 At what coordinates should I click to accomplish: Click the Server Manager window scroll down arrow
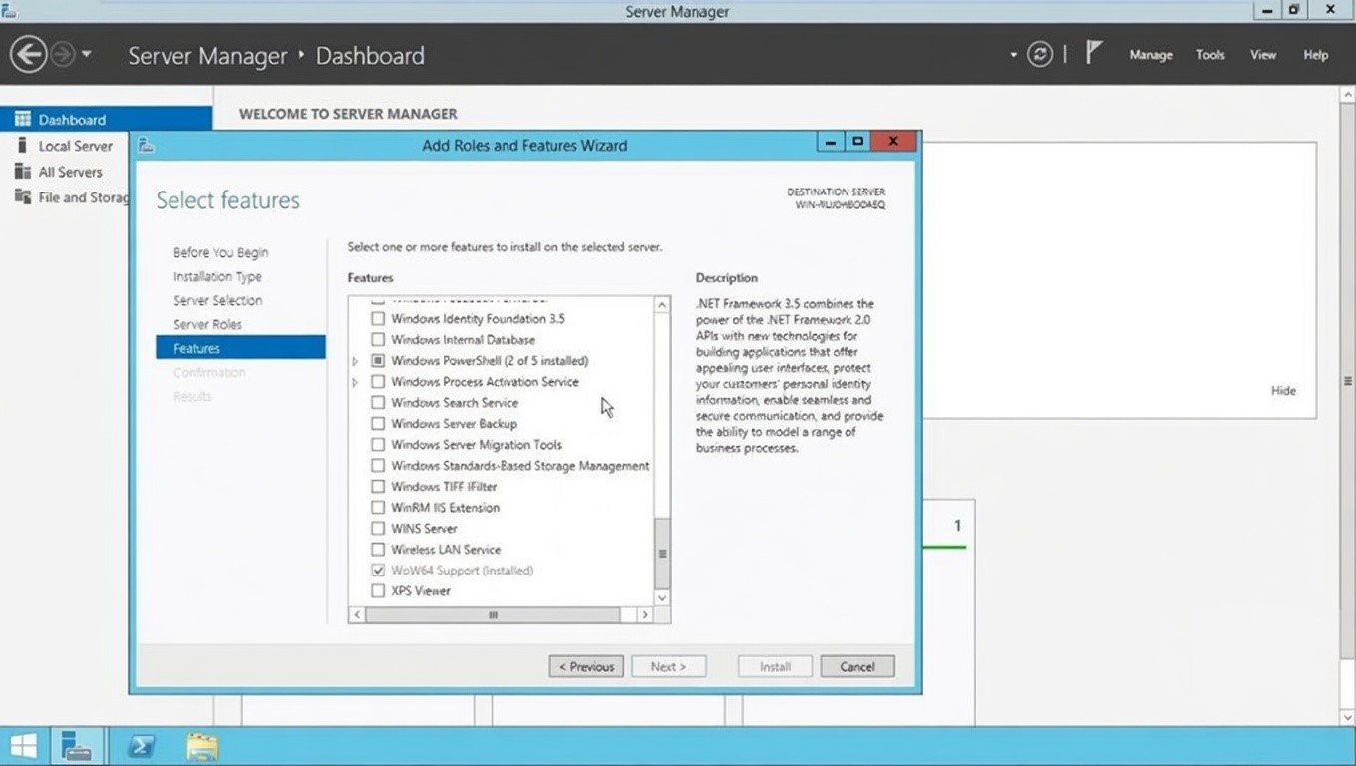1347,716
